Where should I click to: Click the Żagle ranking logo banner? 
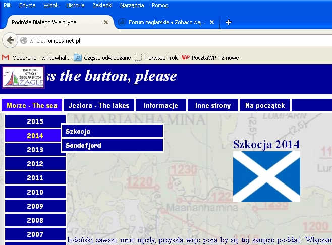click(x=23, y=77)
